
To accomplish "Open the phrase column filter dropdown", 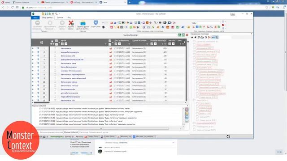I will click(x=106, y=44).
